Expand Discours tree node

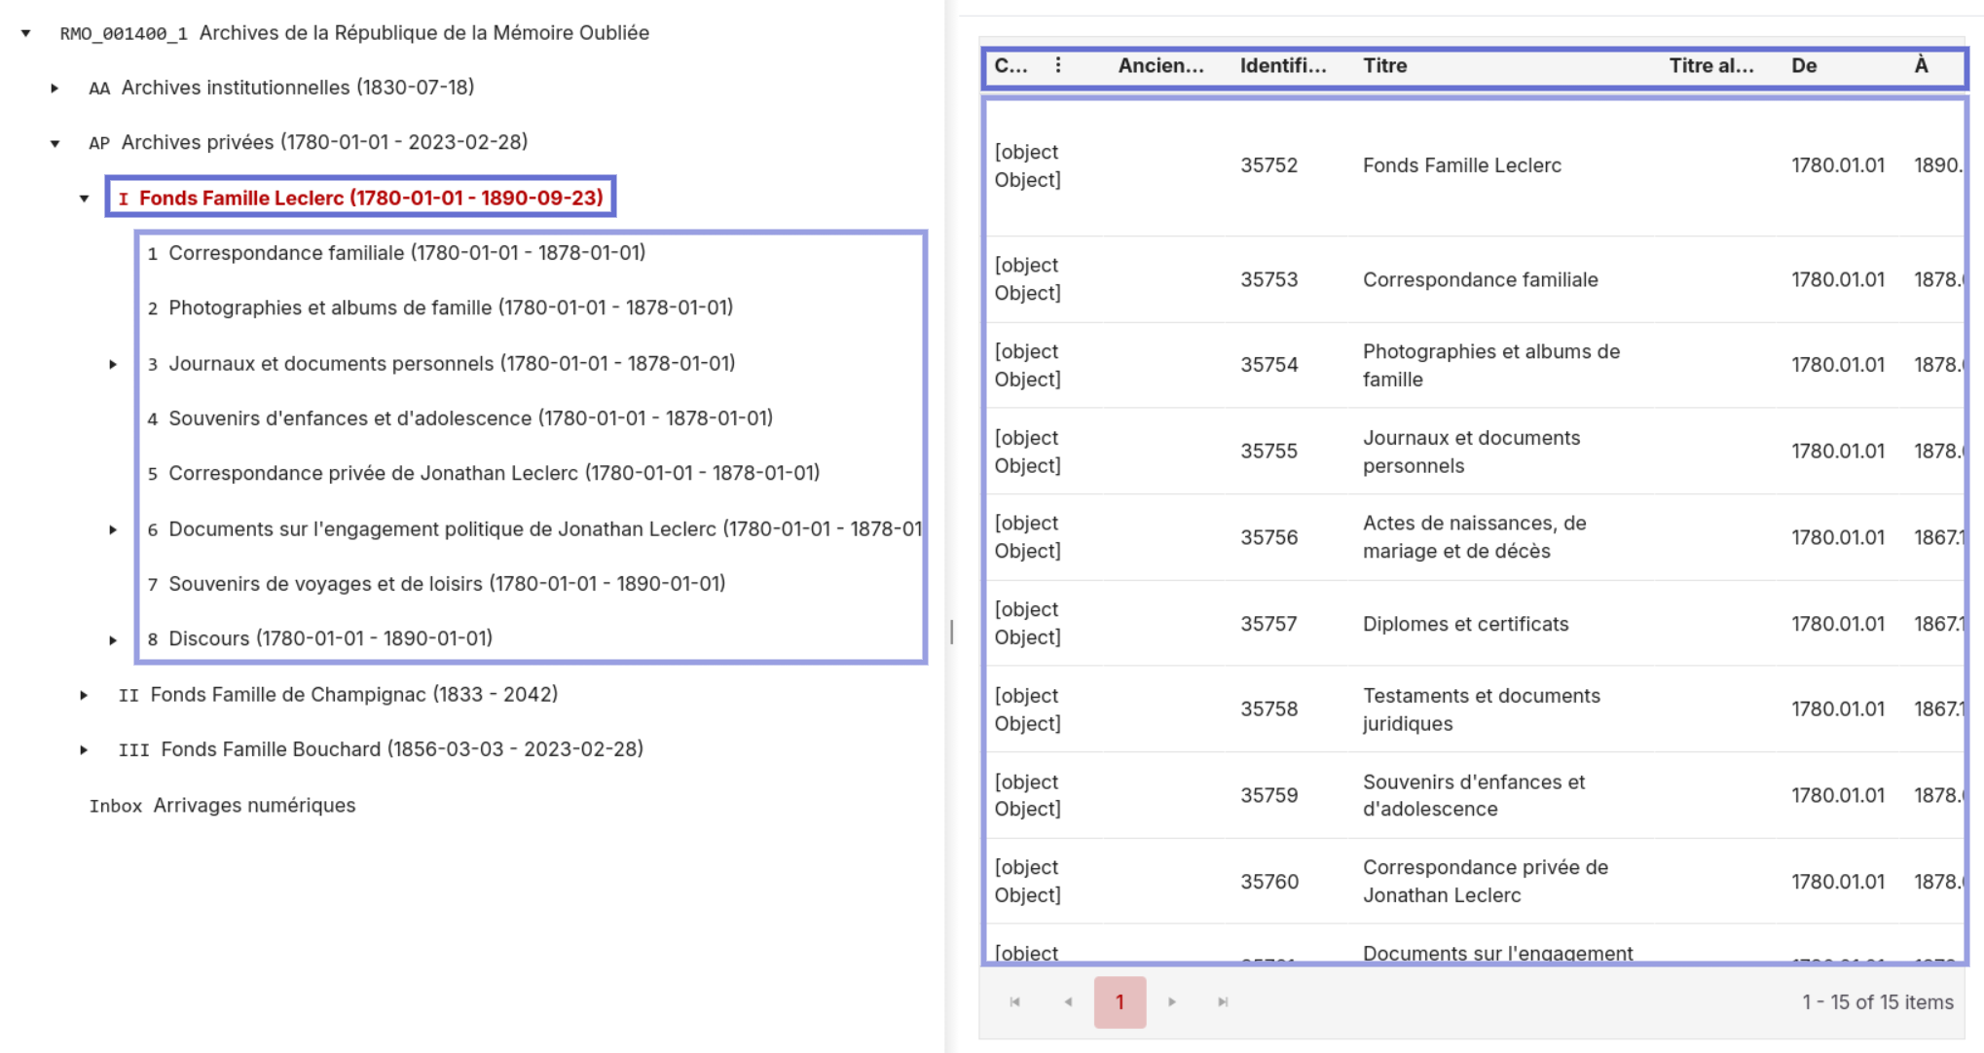113,639
